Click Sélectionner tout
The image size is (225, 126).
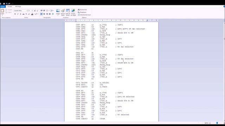click(x=84, y=15)
